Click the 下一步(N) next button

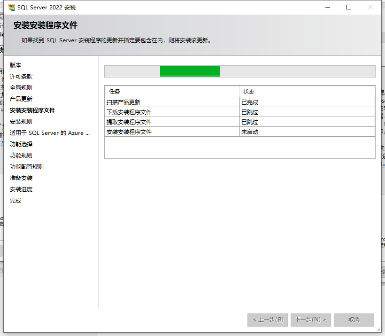pyautogui.click(x=311, y=320)
